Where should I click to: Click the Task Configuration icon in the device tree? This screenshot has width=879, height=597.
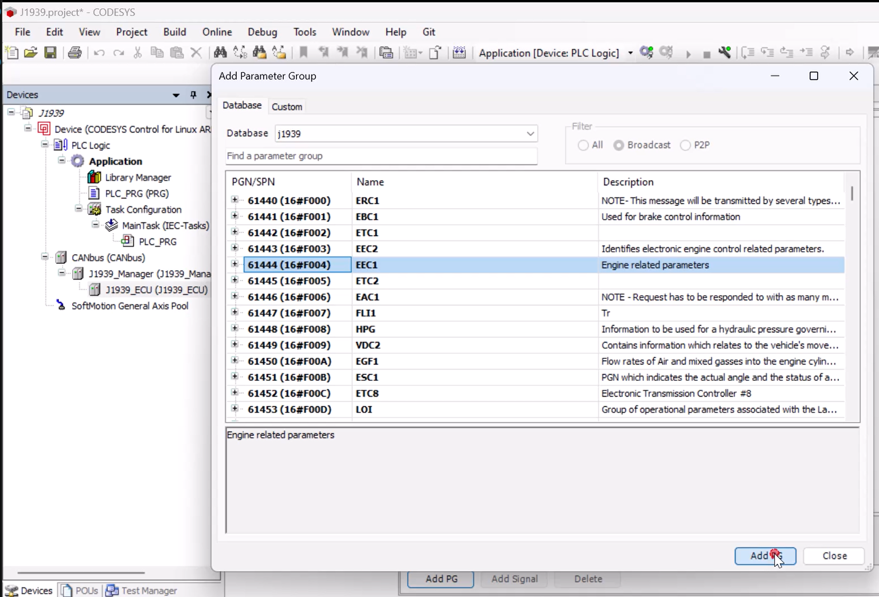pyautogui.click(x=95, y=209)
